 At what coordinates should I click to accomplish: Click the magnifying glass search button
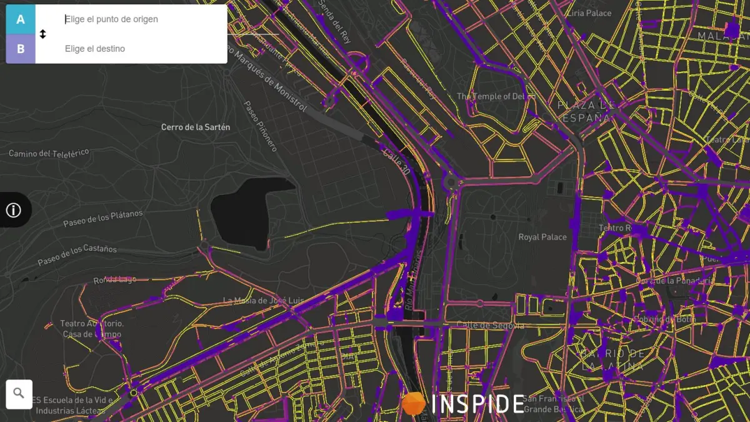[x=19, y=394]
